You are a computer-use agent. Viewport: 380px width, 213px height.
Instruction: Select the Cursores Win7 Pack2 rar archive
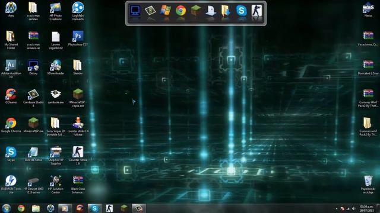pyautogui.click(x=368, y=98)
